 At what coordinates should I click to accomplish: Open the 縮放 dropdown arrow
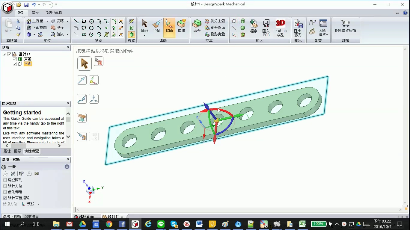click(67, 34)
